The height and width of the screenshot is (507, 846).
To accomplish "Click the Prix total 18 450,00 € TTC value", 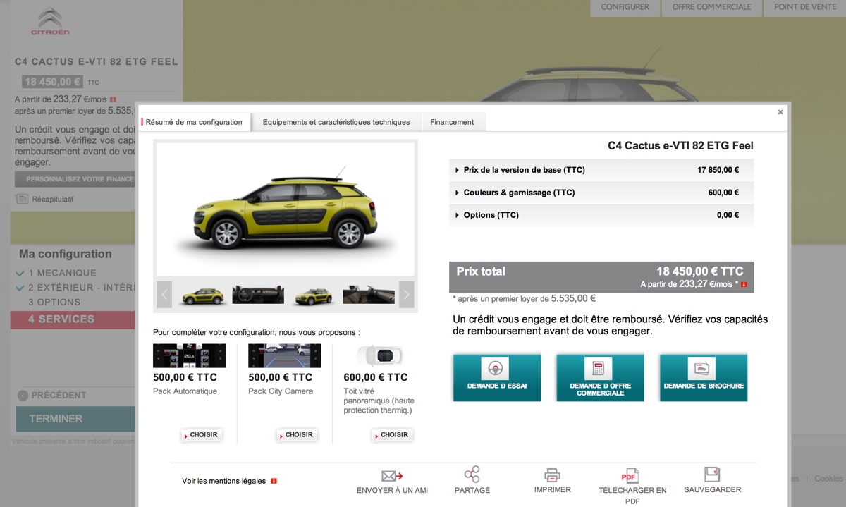I will click(x=699, y=271).
